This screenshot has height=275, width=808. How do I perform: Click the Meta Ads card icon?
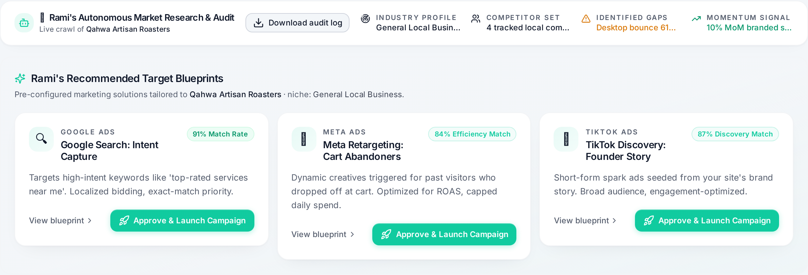[x=304, y=139]
